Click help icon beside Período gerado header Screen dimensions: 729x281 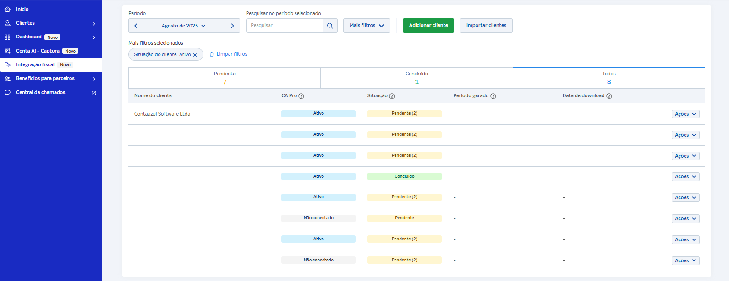(x=493, y=96)
